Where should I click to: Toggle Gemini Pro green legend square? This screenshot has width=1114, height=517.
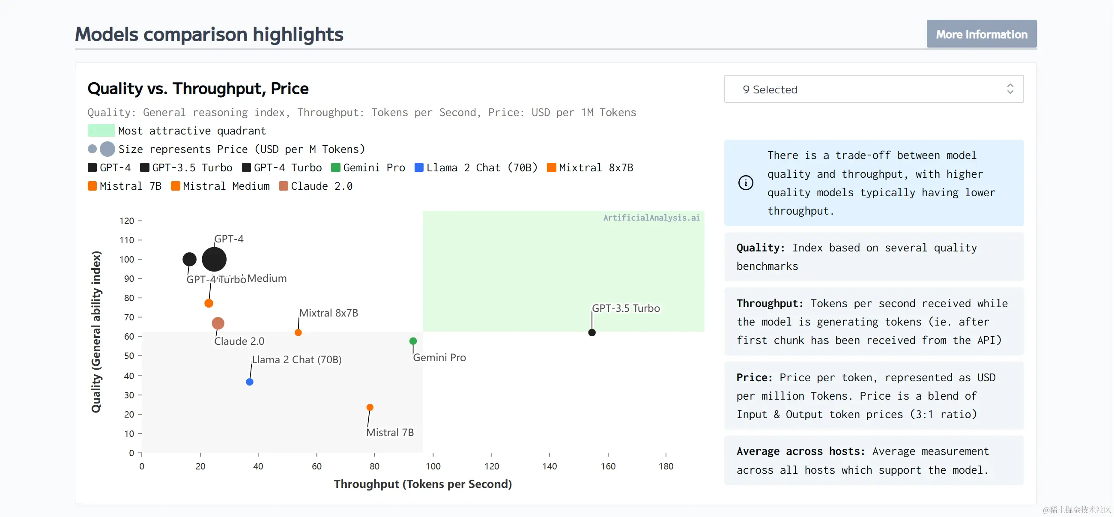click(336, 168)
